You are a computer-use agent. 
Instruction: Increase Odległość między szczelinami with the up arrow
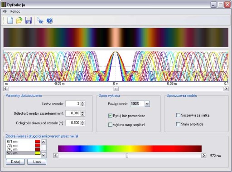click(82, 112)
